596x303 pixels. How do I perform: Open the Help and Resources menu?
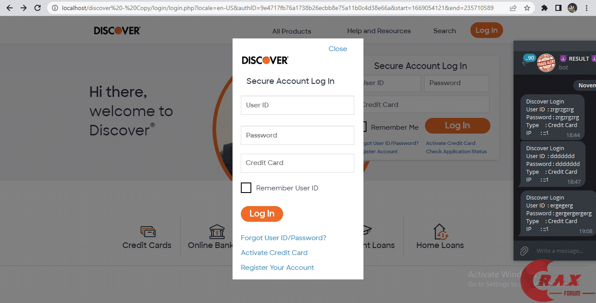(x=379, y=31)
